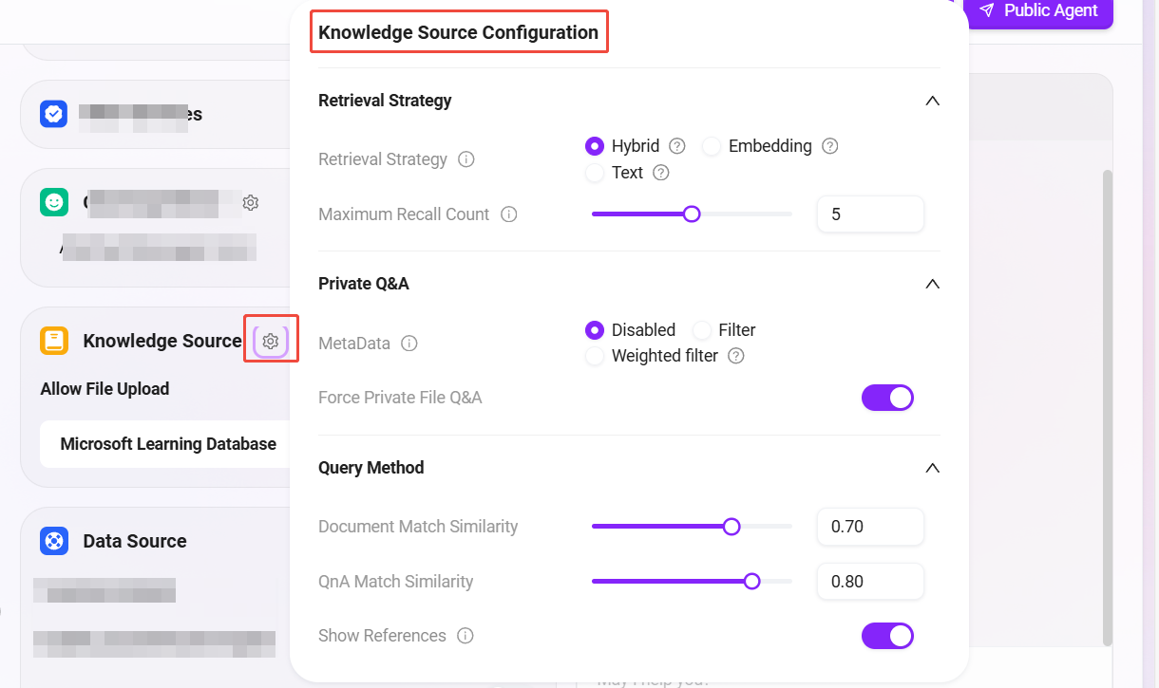Click help icon beside Hybrid option

click(x=677, y=146)
